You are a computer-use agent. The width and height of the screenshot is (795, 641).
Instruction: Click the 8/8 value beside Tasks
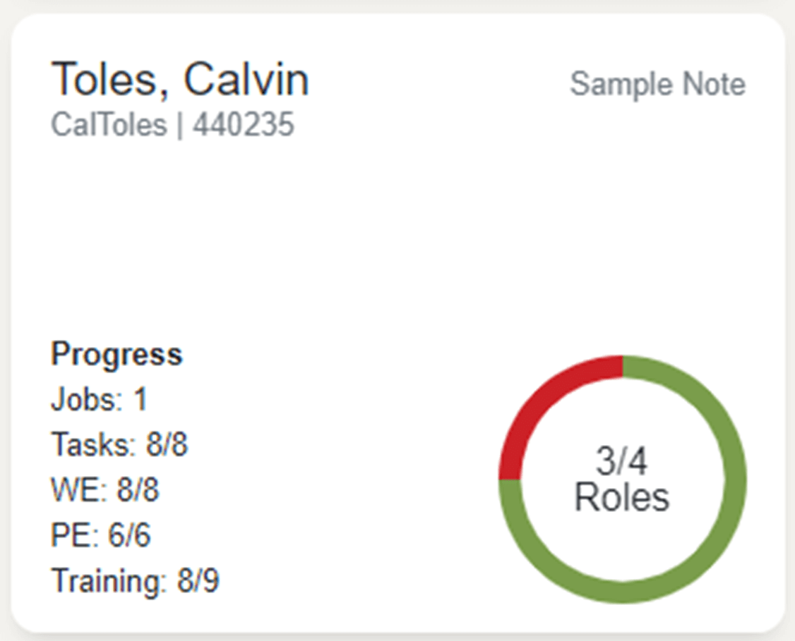pyautogui.click(x=167, y=446)
